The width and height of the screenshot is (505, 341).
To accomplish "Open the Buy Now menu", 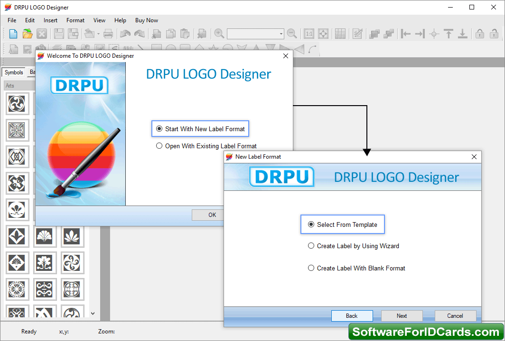I will pos(147,20).
